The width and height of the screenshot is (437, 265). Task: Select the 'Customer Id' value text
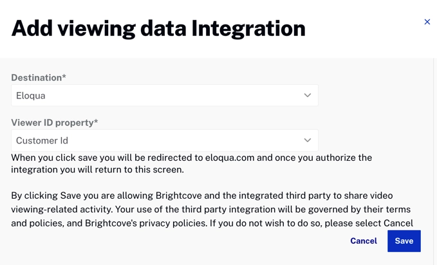tap(42, 140)
